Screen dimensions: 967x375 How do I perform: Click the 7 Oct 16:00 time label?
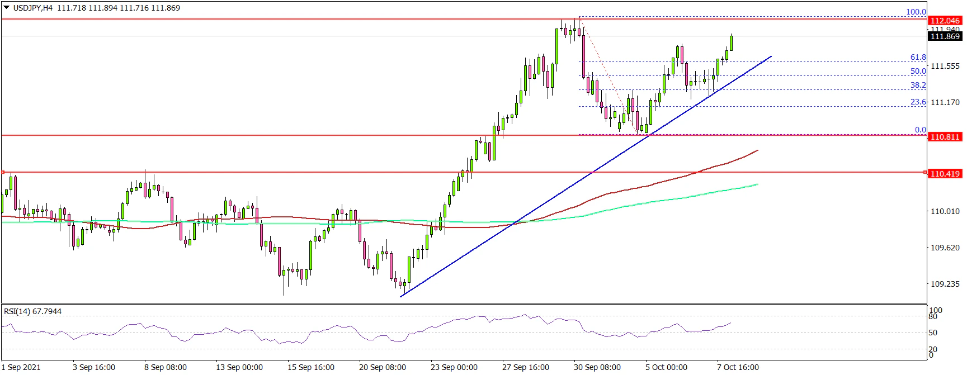coord(738,367)
